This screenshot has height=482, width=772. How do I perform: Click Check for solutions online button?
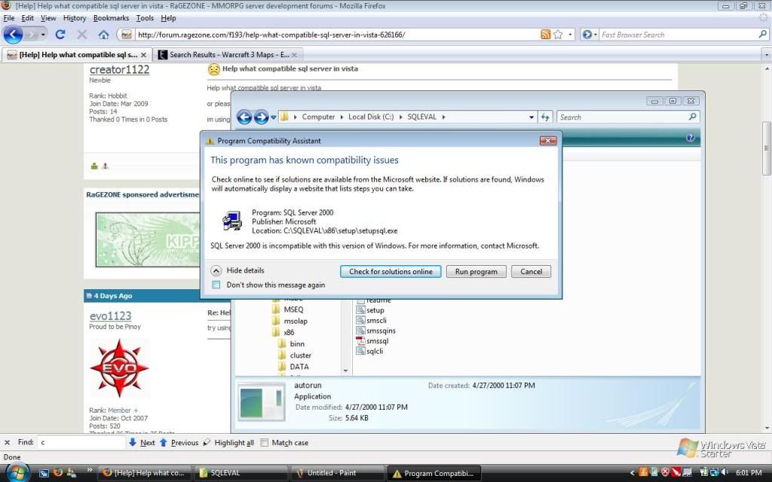[391, 272]
